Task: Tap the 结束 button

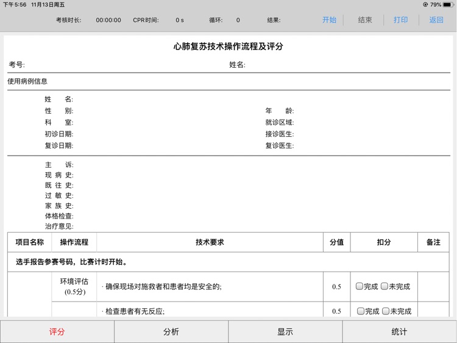Action: [364, 20]
